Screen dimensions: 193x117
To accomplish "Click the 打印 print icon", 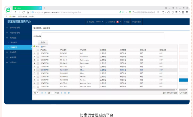I will 43,46.
